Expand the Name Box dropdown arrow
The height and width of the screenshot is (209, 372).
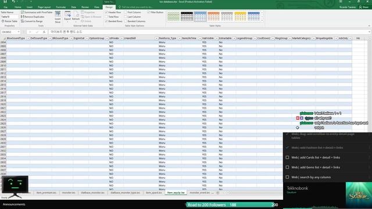click(19, 32)
